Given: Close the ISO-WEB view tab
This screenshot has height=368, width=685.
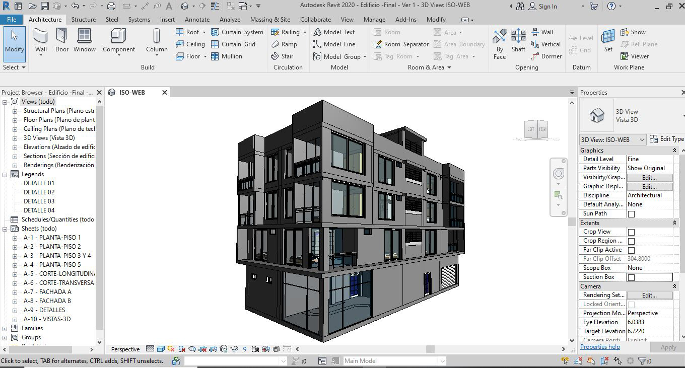Looking at the screenshot, I should (164, 93).
